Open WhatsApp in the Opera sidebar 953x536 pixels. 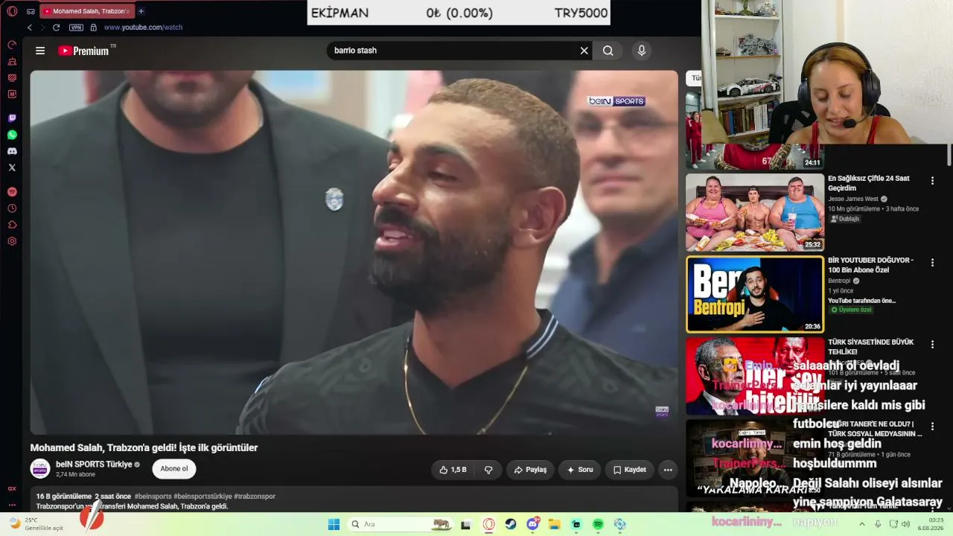click(x=12, y=135)
